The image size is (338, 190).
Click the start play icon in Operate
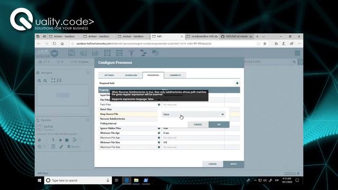pos(61,140)
